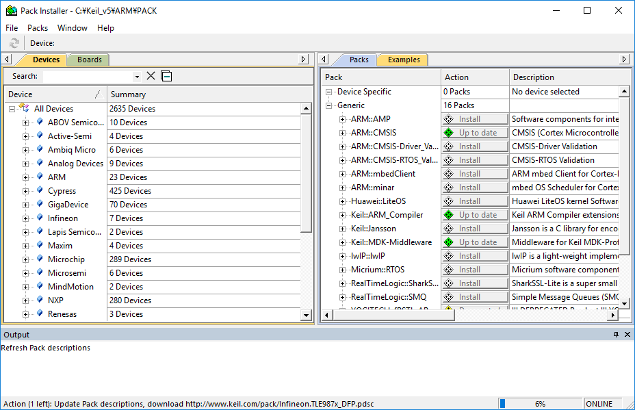Click the Ambiq Micro vendor icon

point(40,149)
